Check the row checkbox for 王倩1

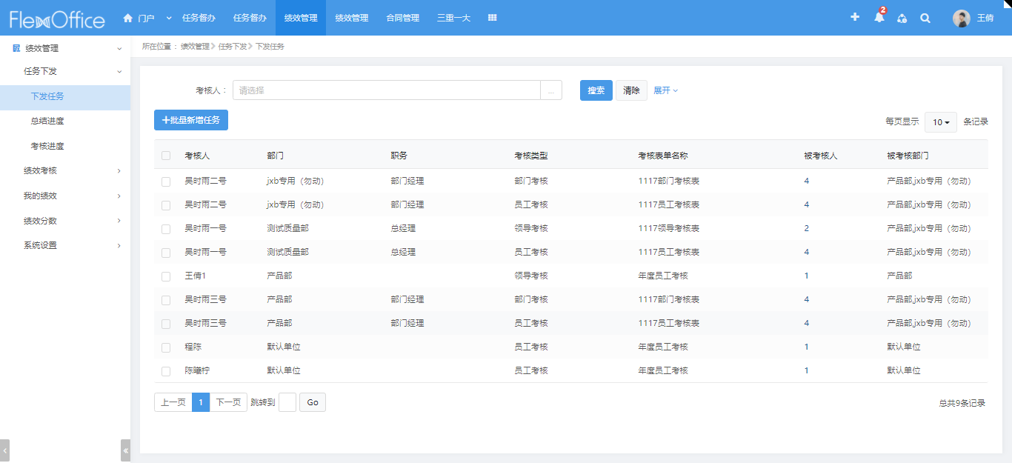coord(166,276)
